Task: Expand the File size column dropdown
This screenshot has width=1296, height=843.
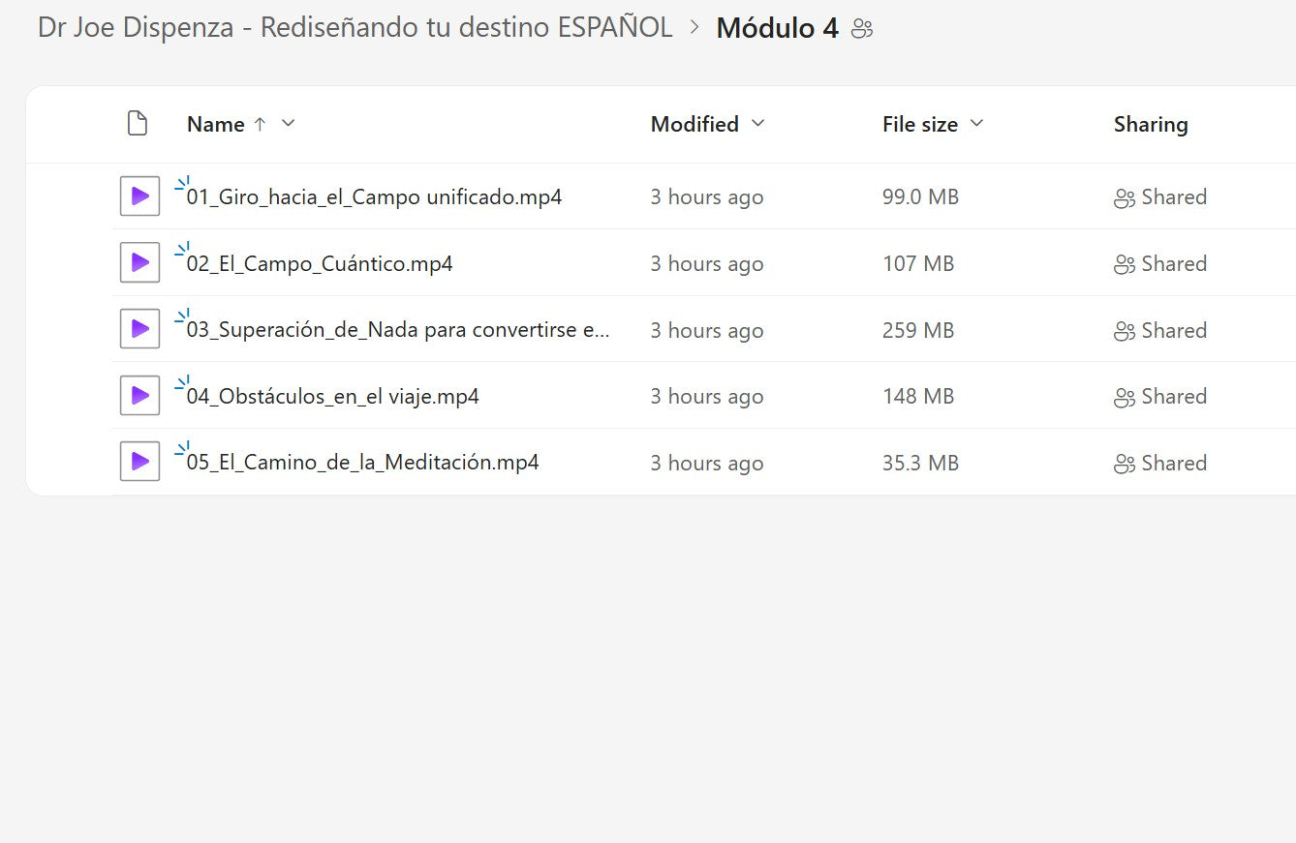Action: click(x=976, y=124)
